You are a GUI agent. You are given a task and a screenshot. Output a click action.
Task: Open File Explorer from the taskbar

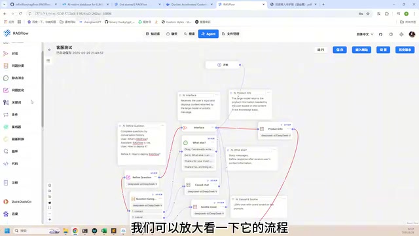tap(65, 231)
